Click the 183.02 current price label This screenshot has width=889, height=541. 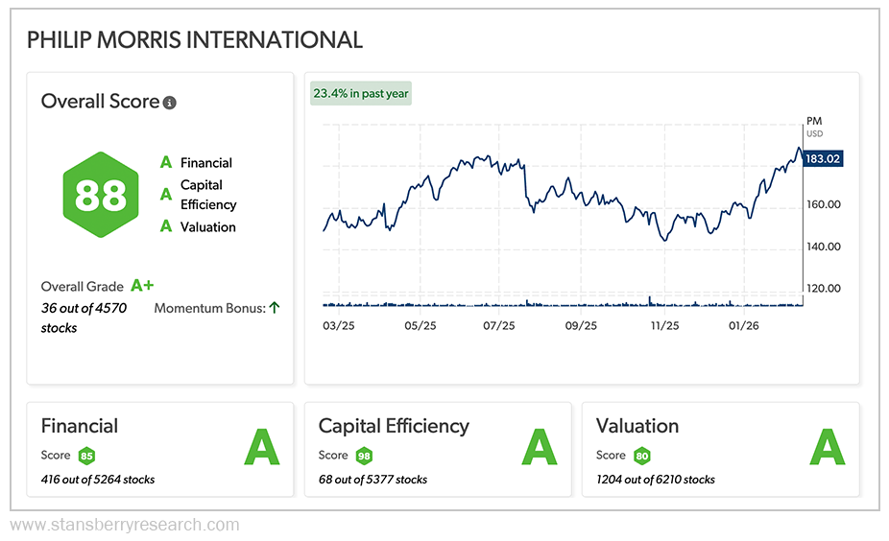[823, 158]
